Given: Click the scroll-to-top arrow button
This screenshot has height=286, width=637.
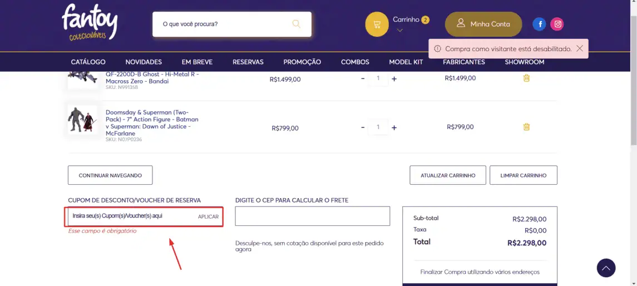Looking at the screenshot, I should tap(606, 268).
